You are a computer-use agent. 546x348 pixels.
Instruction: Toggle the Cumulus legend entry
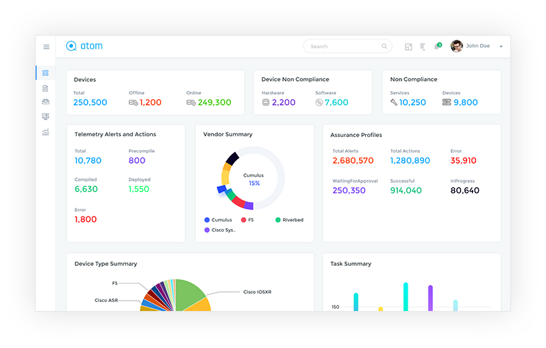[x=218, y=220]
